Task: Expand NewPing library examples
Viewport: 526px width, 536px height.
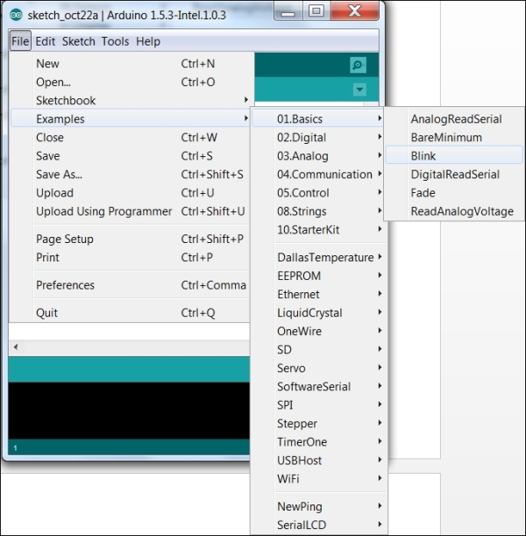Action: point(318,506)
